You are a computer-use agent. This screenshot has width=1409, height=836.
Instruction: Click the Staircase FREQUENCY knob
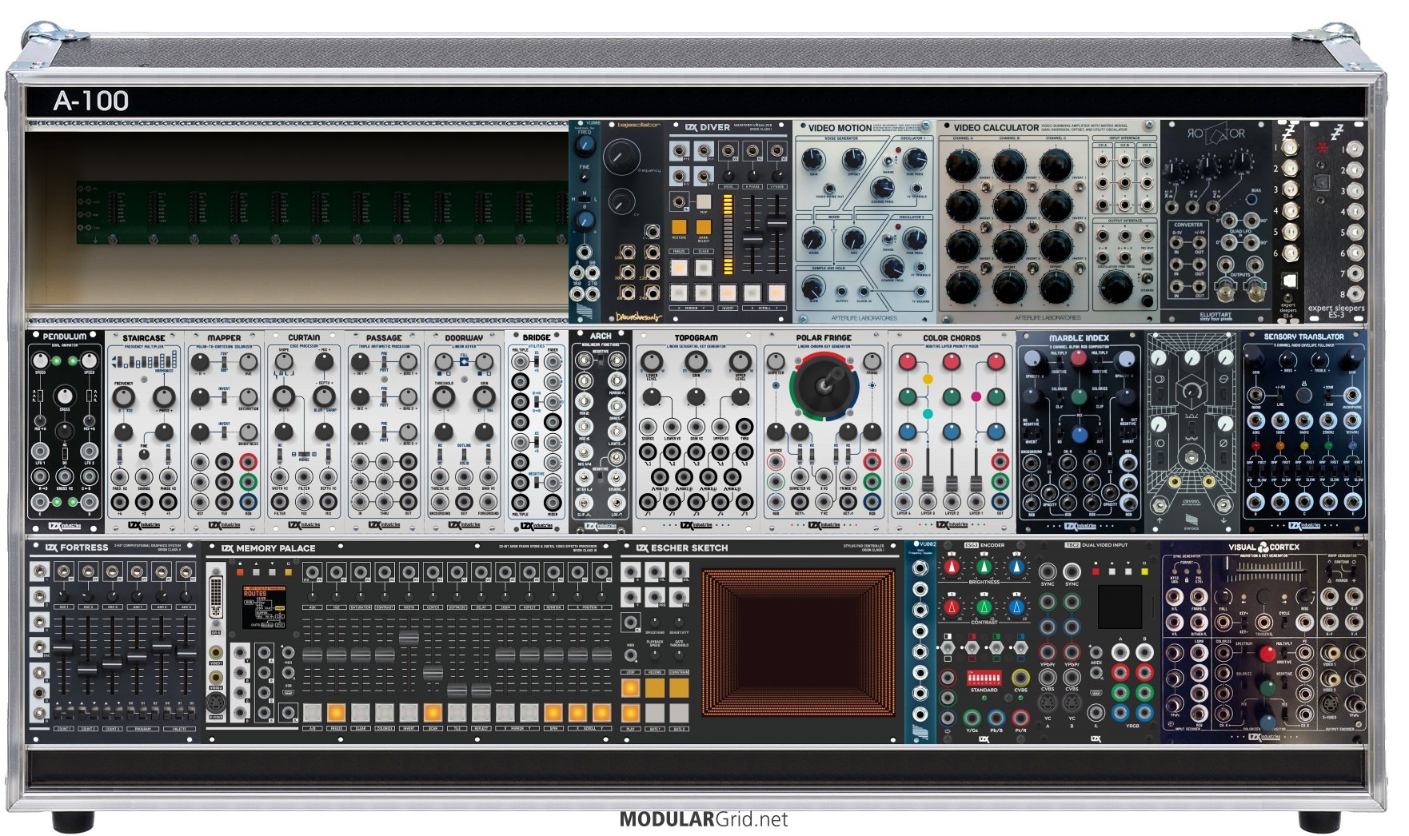(x=123, y=397)
